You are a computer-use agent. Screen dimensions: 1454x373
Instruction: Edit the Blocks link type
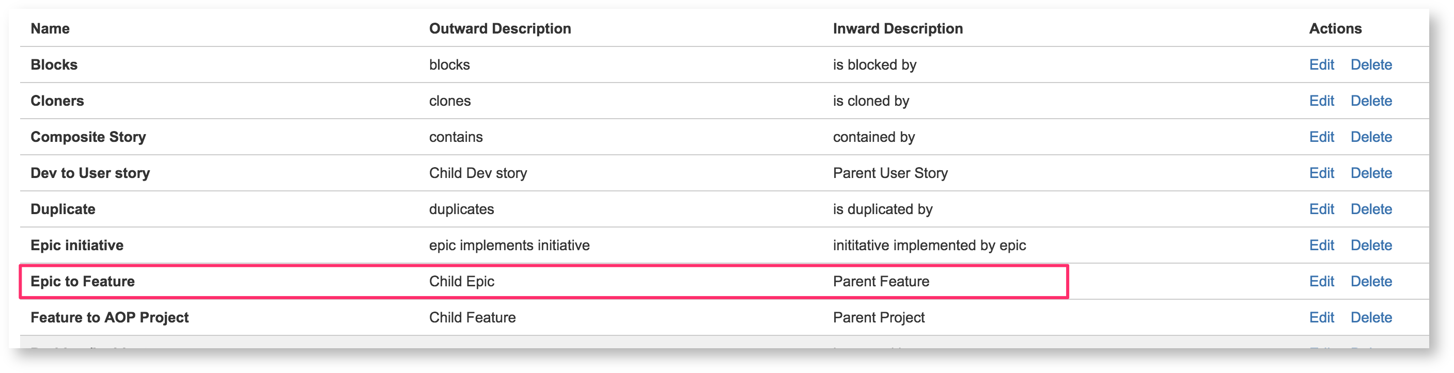coord(1321,65)
